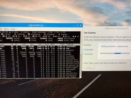This screenshot has height=98, width=131.
Task: Click the %CPU column header
Action: (x=47, y=44)
